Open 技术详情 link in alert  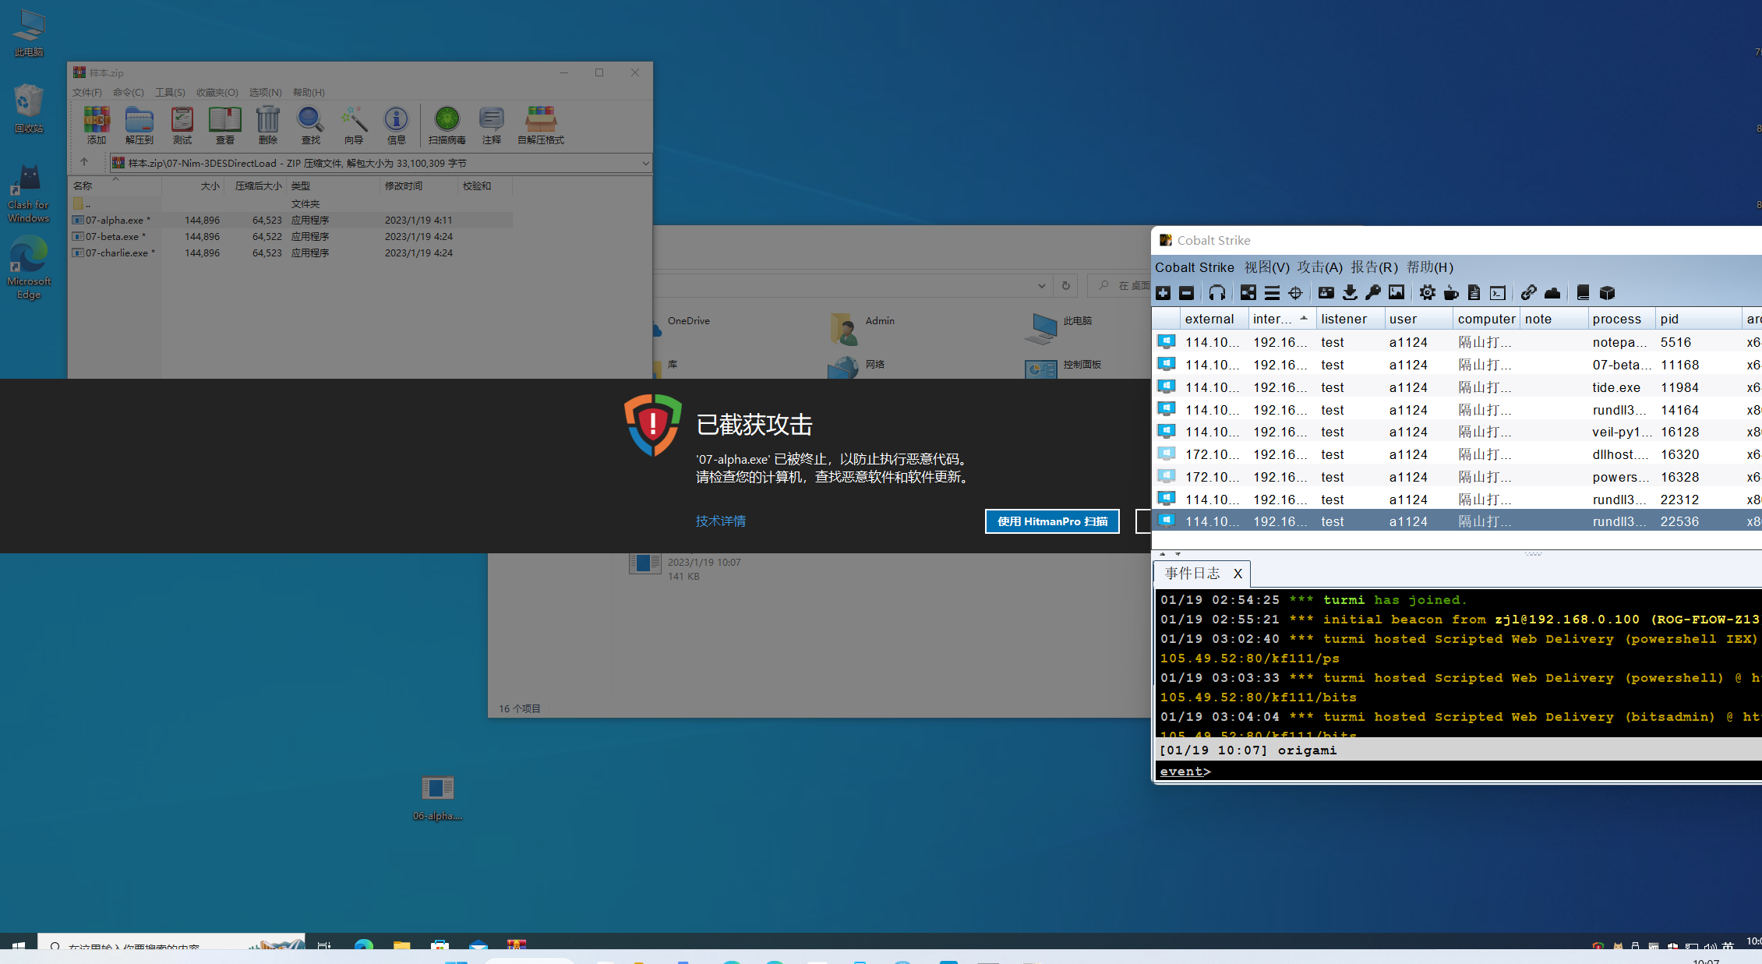720,521
